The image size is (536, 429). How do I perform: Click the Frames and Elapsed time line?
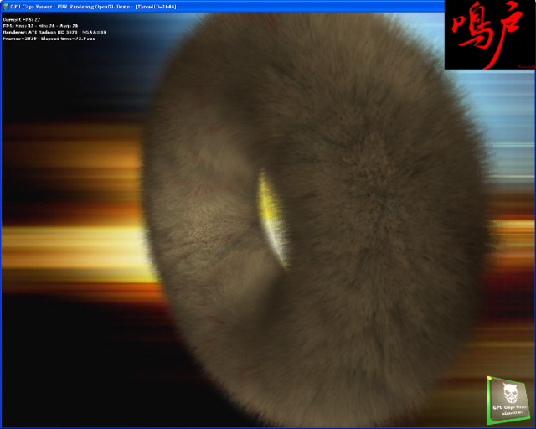pyautogui.click(x=49, y=39)
